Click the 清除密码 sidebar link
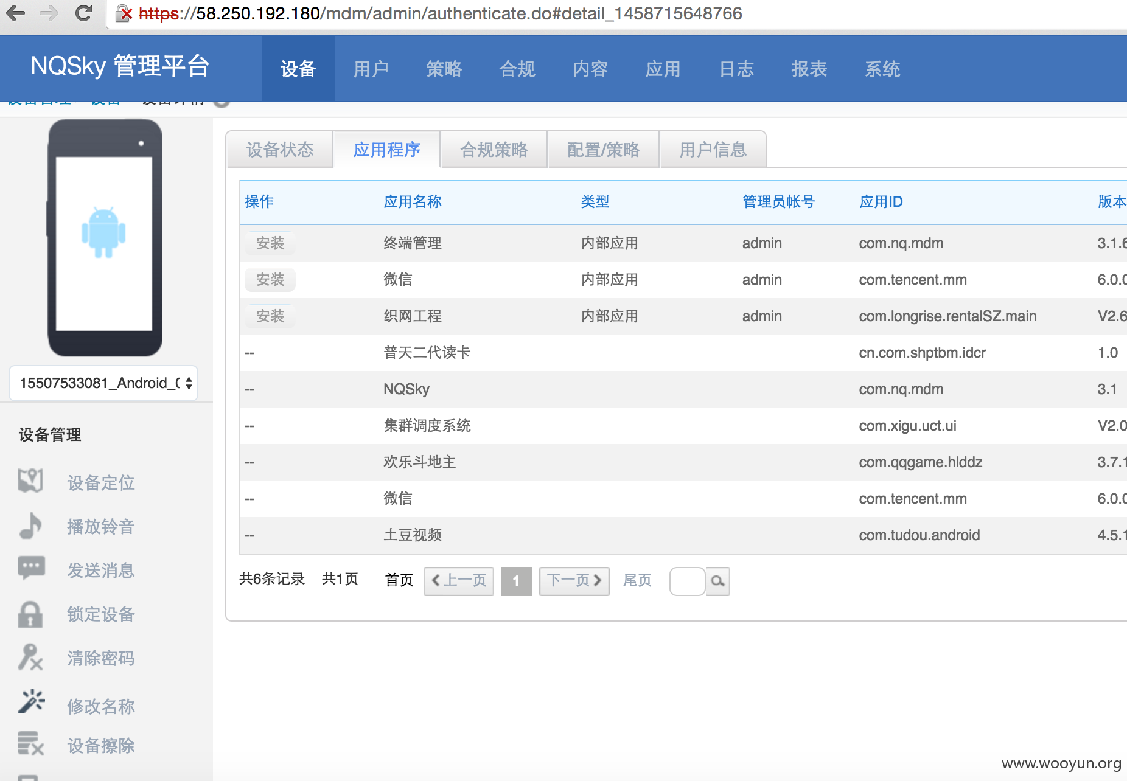The width and height of the screenshot is (1127, 781). click(101, 658)
